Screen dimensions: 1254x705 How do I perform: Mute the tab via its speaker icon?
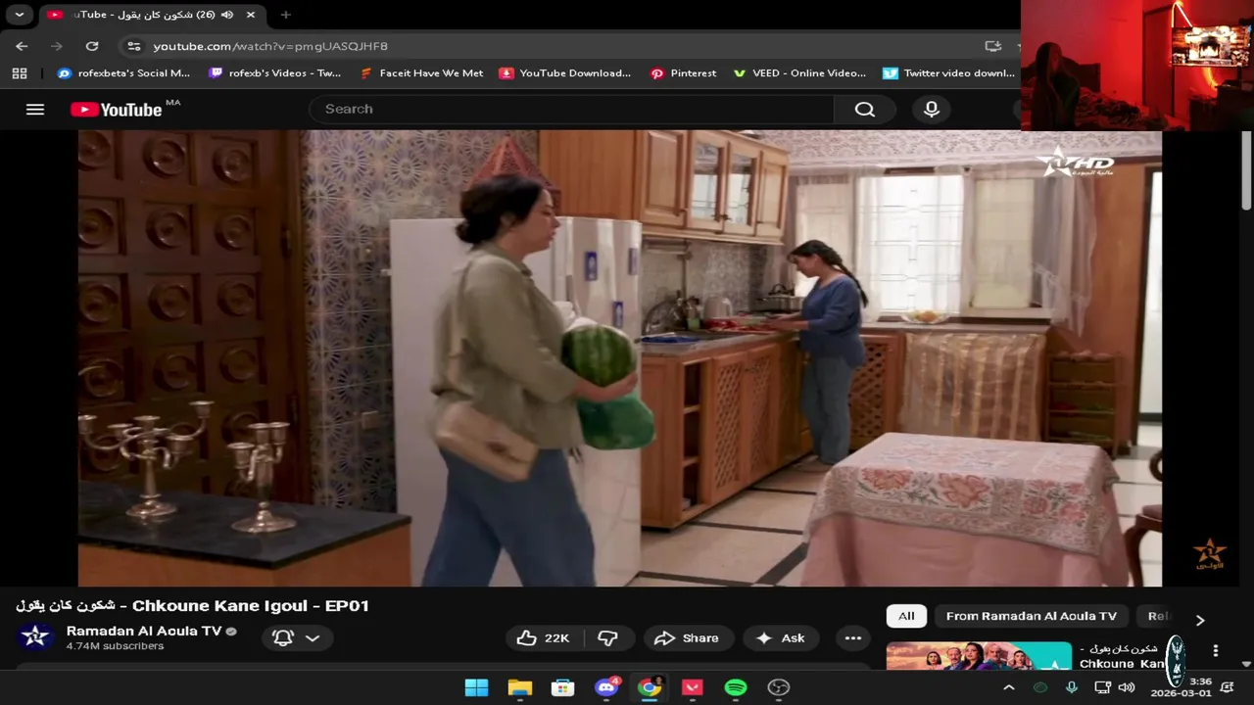click(227, 15)
